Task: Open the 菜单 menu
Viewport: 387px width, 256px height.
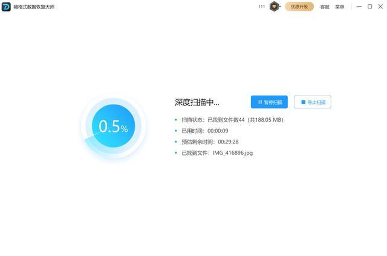Action: click(340, 7)
